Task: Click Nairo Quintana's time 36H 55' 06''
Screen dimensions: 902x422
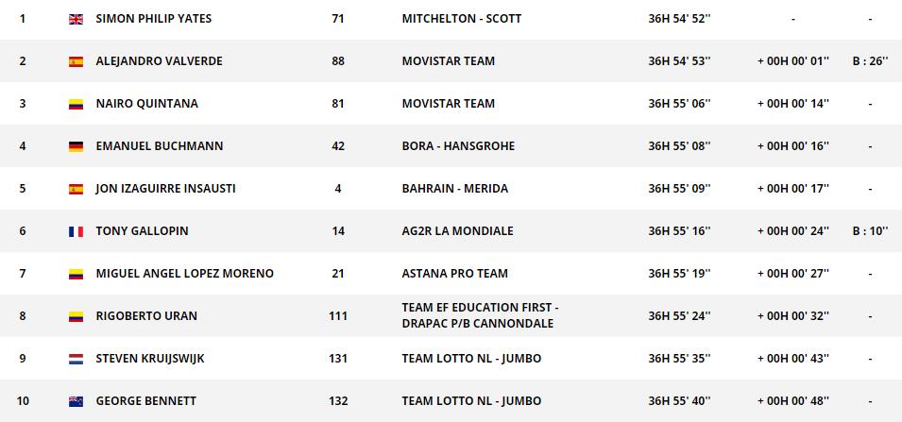Action: [x=679, y=104]
